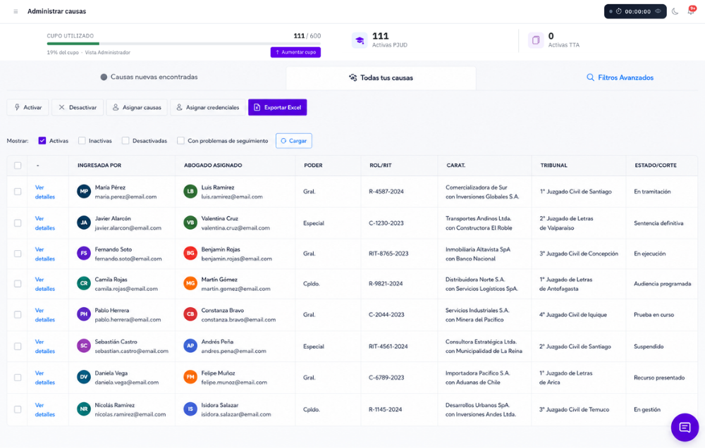Open notifications bell icon

pos(691,11)
